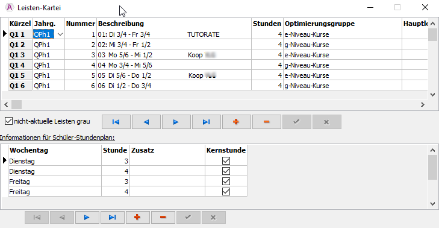Jump to first record in upper navigator
Screen dimensions: 439x228
pyautogui.click(x=116, y=122)
